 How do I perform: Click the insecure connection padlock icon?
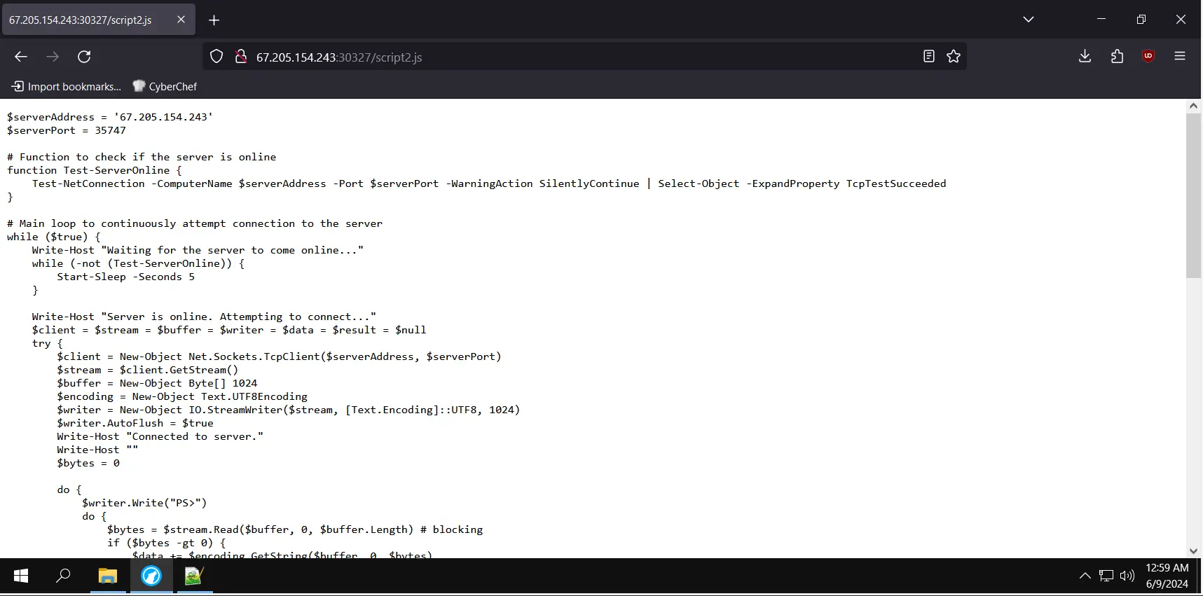(x=240, y=57)
